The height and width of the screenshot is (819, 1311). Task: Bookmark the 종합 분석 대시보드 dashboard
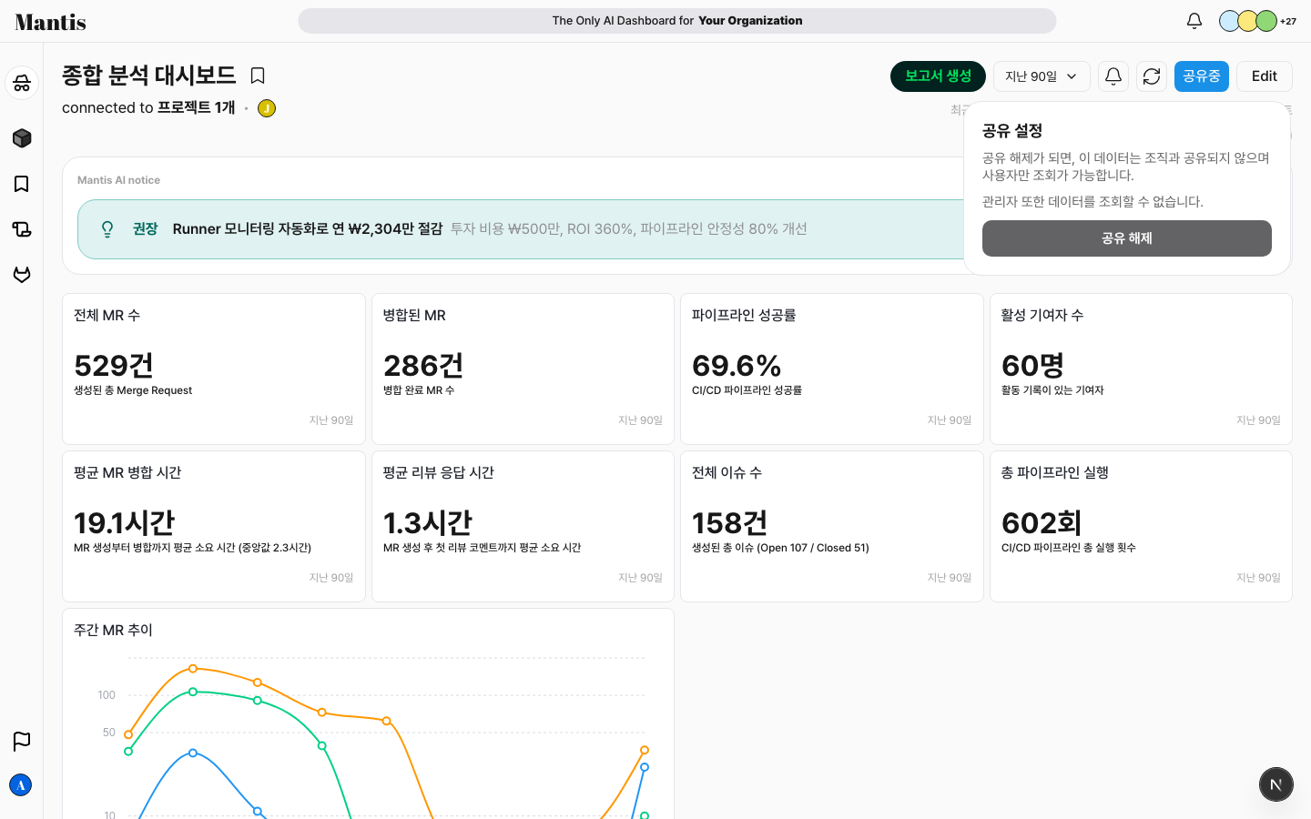coord(258,76)
